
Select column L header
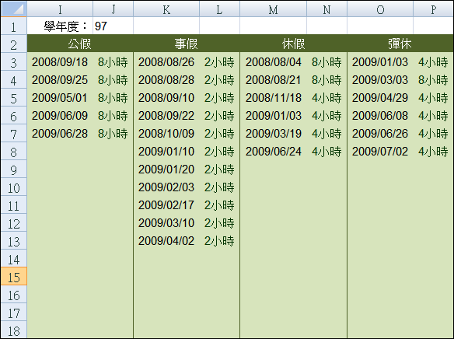coord(219,9)
